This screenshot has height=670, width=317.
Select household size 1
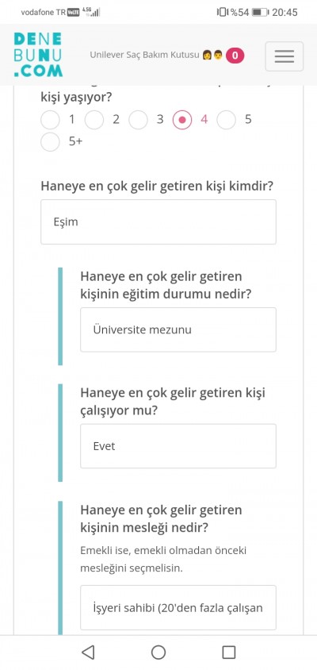[51, 120]
